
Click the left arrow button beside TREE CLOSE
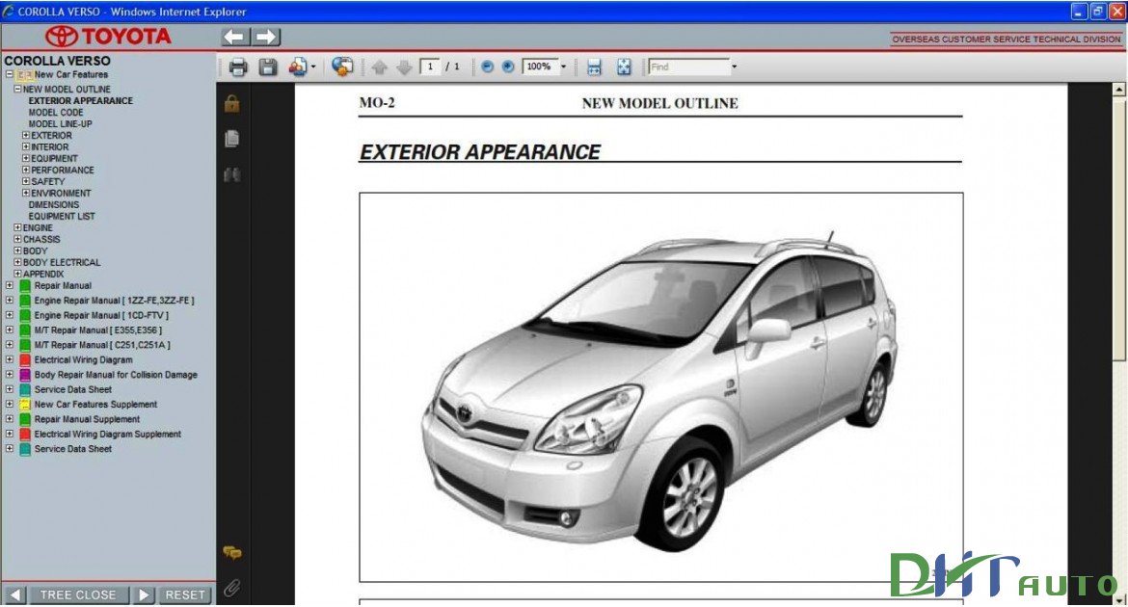coord(14,594)
